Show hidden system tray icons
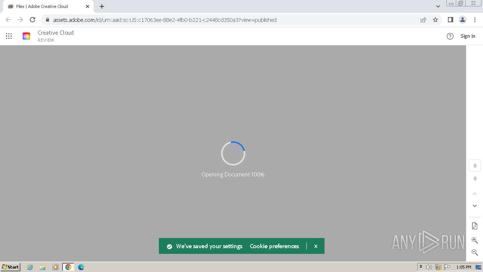The width and height of the screenshot is (483, 272). click(421, 267)
